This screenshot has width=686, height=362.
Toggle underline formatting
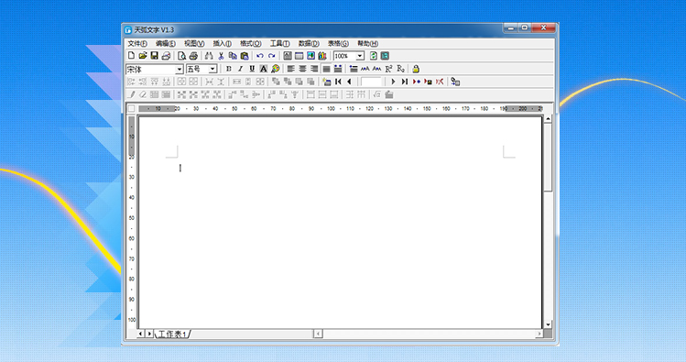point(252,69)
